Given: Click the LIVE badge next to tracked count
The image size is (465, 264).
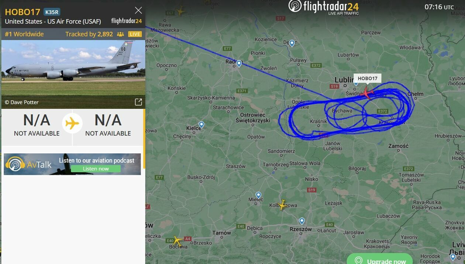Looking at the screenshot, I should (135, 34).
